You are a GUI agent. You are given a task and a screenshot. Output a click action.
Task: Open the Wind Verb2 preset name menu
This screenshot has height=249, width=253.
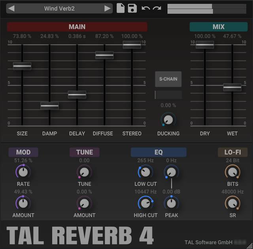click(59, 8)
